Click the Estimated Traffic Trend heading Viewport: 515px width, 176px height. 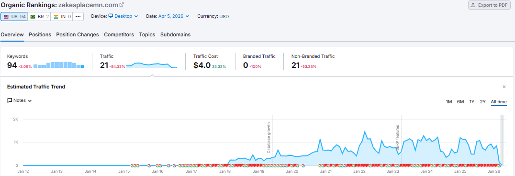36,87
